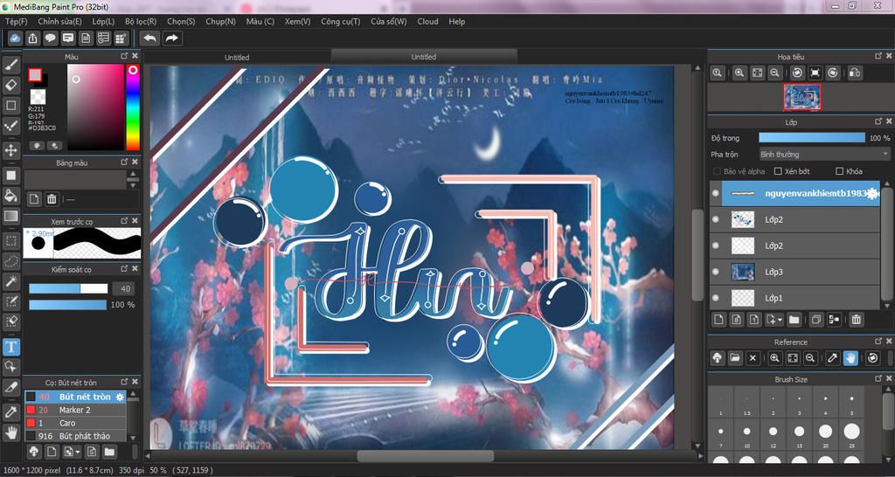895x477 pixels.
Task: Select the Move tool with four arrows
Action: tap(11, 150)
